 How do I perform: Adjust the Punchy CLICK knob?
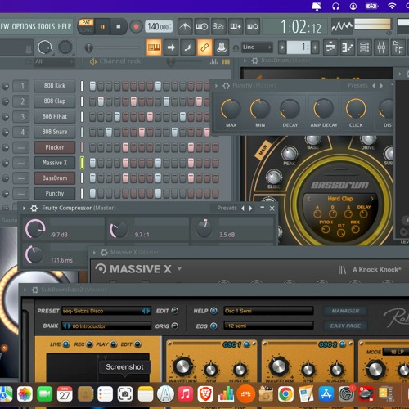click(x=356, y=109)
